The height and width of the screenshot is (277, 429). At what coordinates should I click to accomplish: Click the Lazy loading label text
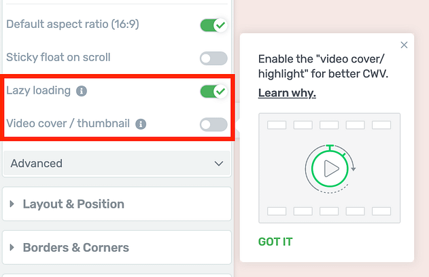tap(39, 91)
